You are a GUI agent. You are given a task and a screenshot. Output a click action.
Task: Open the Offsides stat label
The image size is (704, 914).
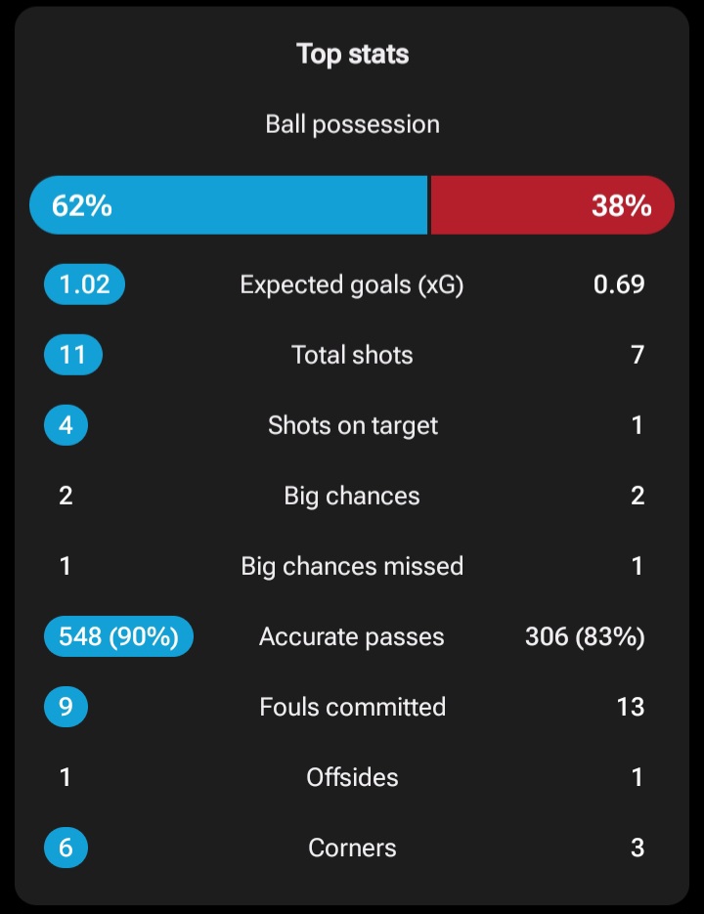pyautogui.click(x=352, y=777)
